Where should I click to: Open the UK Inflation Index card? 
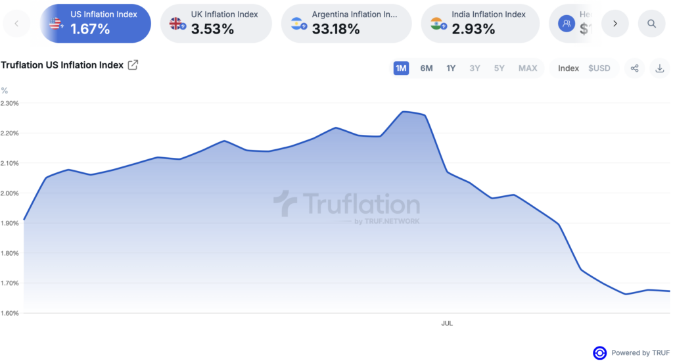(x=216, y=24)
